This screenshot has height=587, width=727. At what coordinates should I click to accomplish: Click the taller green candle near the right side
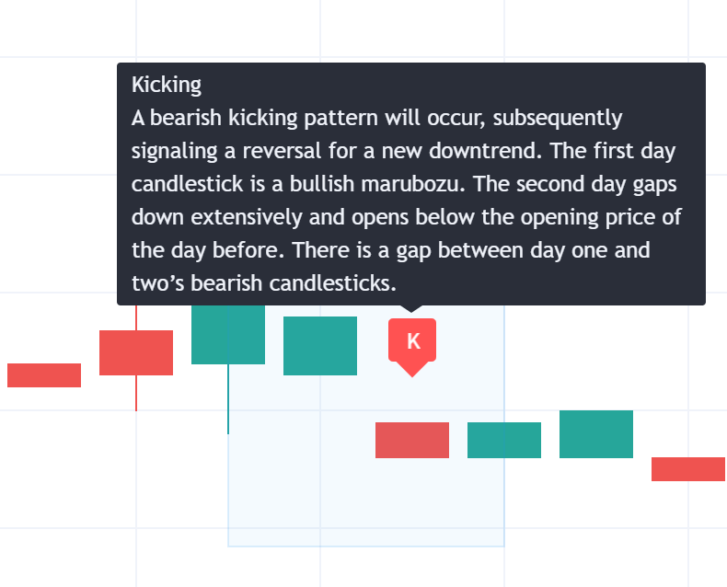pos(596,434)
